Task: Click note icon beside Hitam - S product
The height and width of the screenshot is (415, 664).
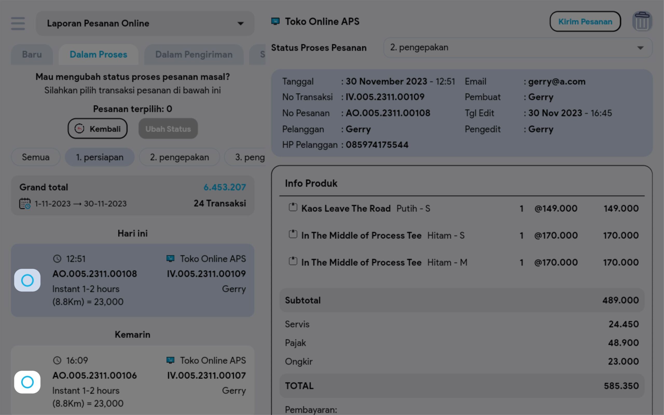Action: [293, 234]
